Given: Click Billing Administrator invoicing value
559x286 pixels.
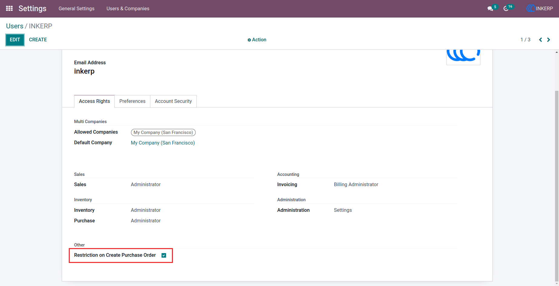Looking at the screenshot, I should tap(356, 185).
